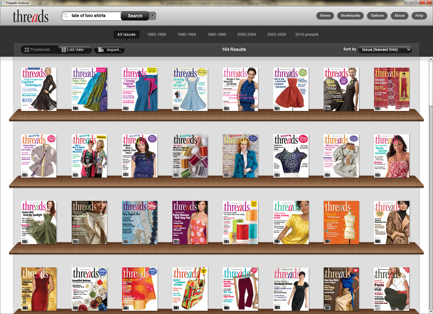Go to Home
The width and height of the screenshot is (433, 314).
pyautogui.click(x=325, y=16)
